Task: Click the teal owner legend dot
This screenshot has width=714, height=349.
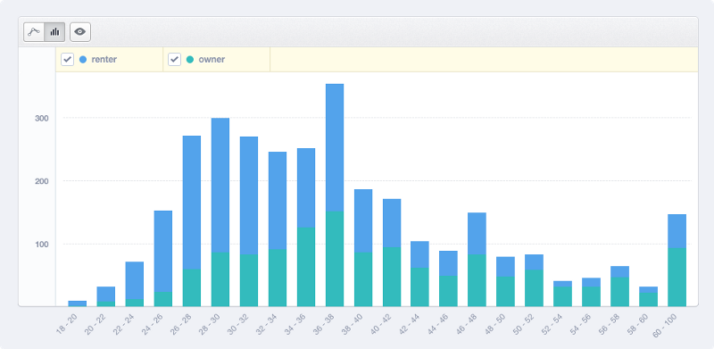Action: pyautogui.click(x=190, y=59)
